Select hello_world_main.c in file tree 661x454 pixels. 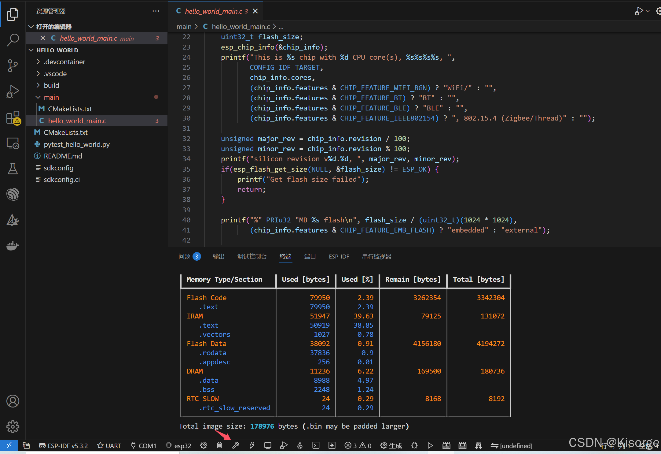point(97,121)
